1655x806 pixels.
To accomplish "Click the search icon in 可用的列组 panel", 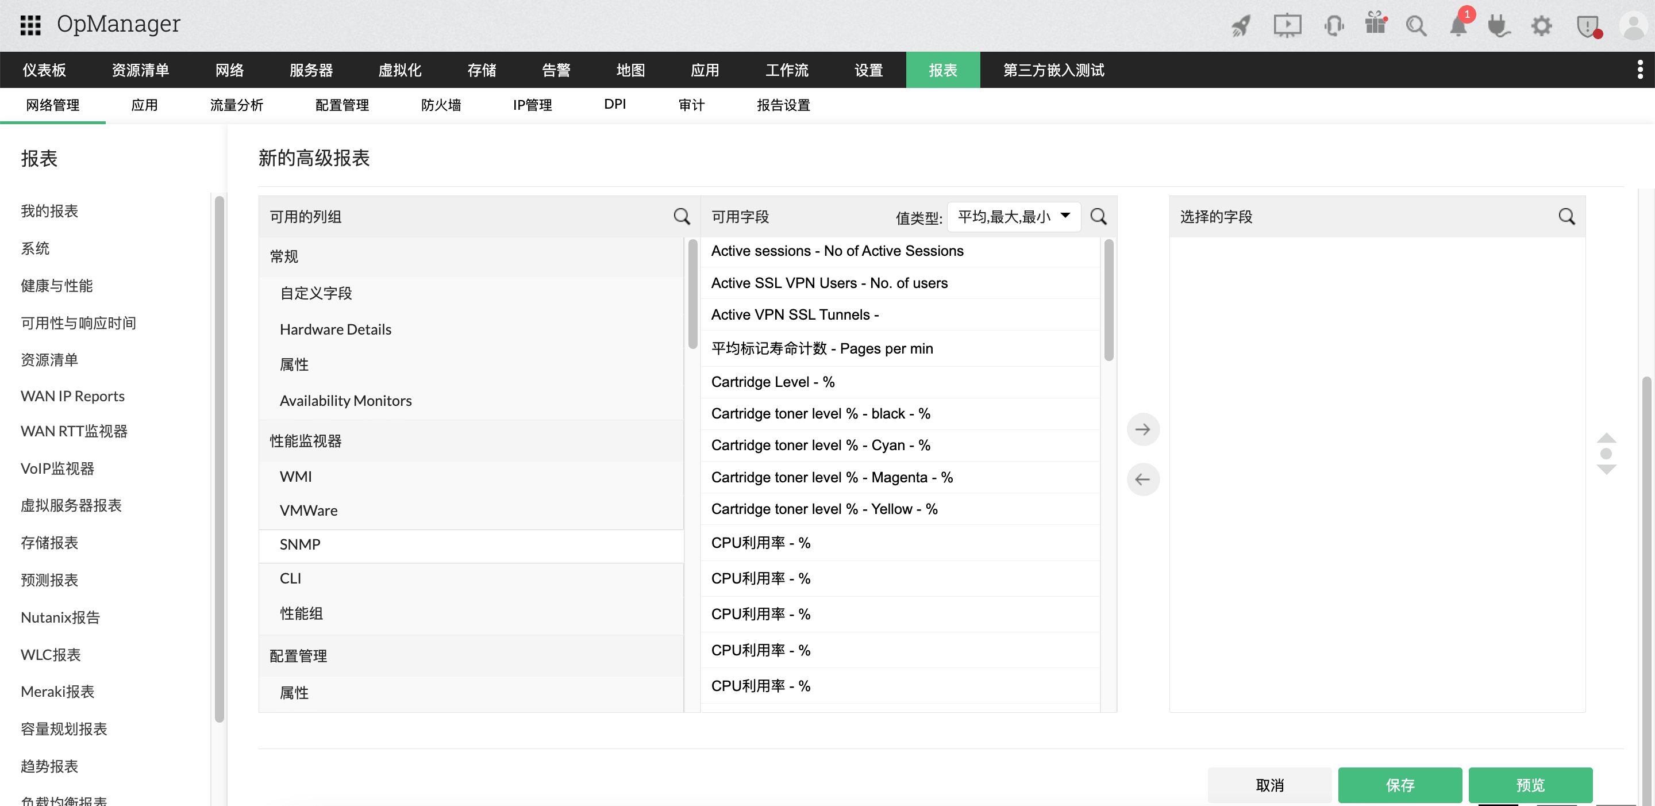I will [x=682, y=217].
